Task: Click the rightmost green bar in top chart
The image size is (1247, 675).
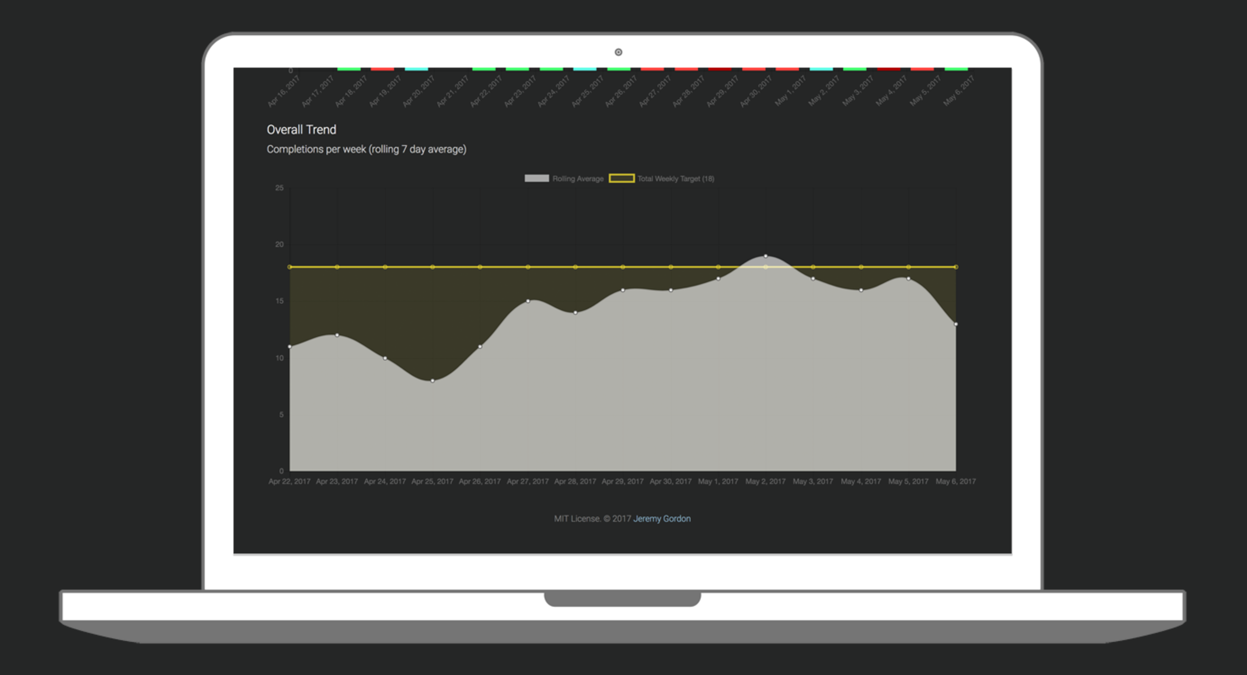Action: tap(955, 69)
